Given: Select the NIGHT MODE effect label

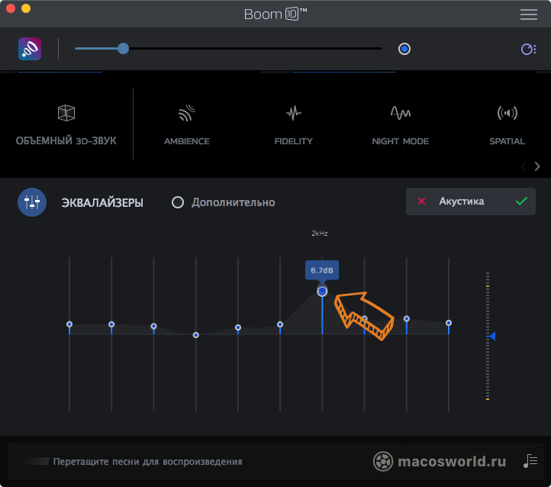Looking at the screenshot, I should click(400, 141).
